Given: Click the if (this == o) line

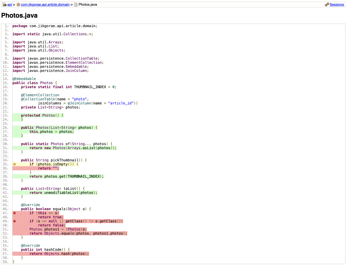Looking at the screenshot, I should point(44,213).
